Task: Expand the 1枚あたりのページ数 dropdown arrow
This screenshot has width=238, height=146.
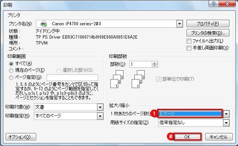Action: [x=226, y=114]
